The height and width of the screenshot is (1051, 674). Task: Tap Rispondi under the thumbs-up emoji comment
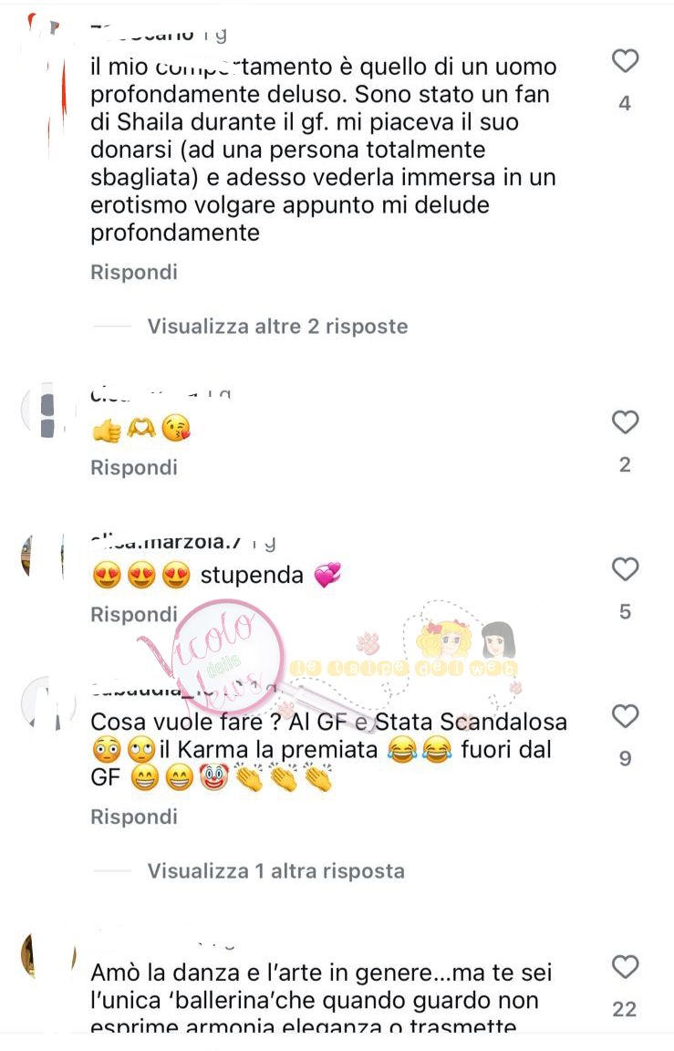click(x=134, y=467)
